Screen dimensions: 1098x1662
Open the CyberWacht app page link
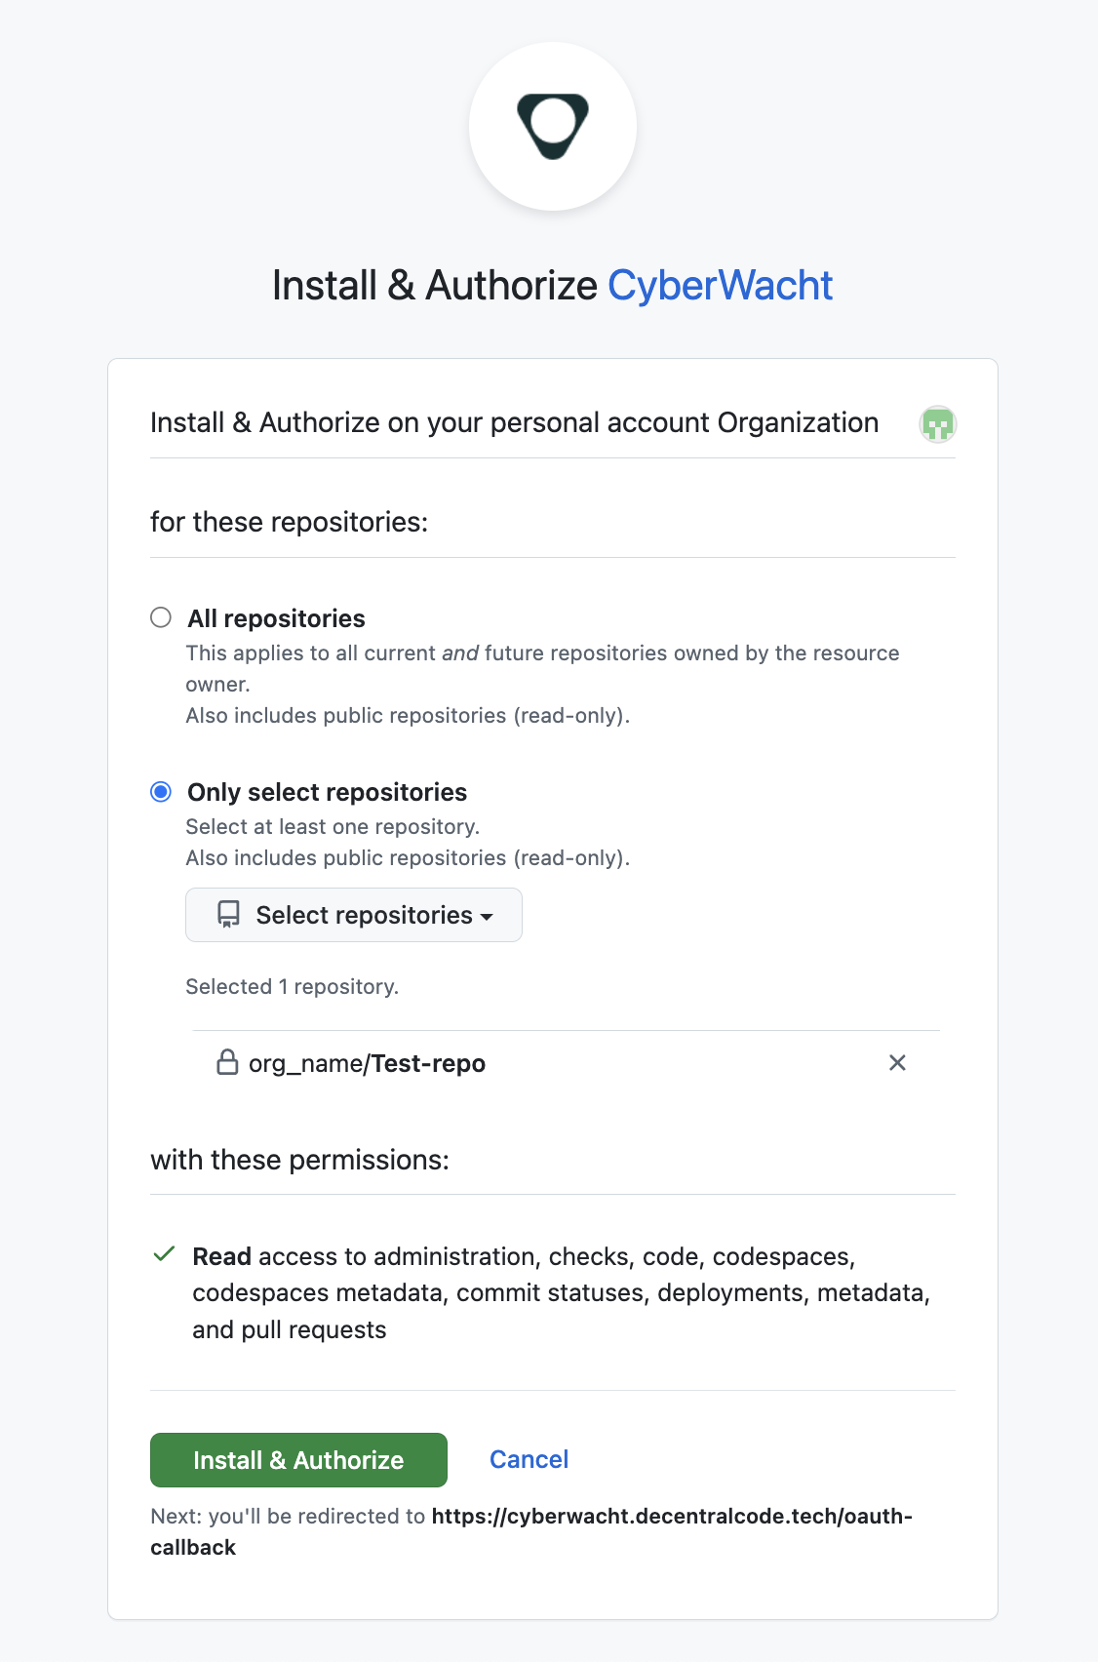click(719, 285)
